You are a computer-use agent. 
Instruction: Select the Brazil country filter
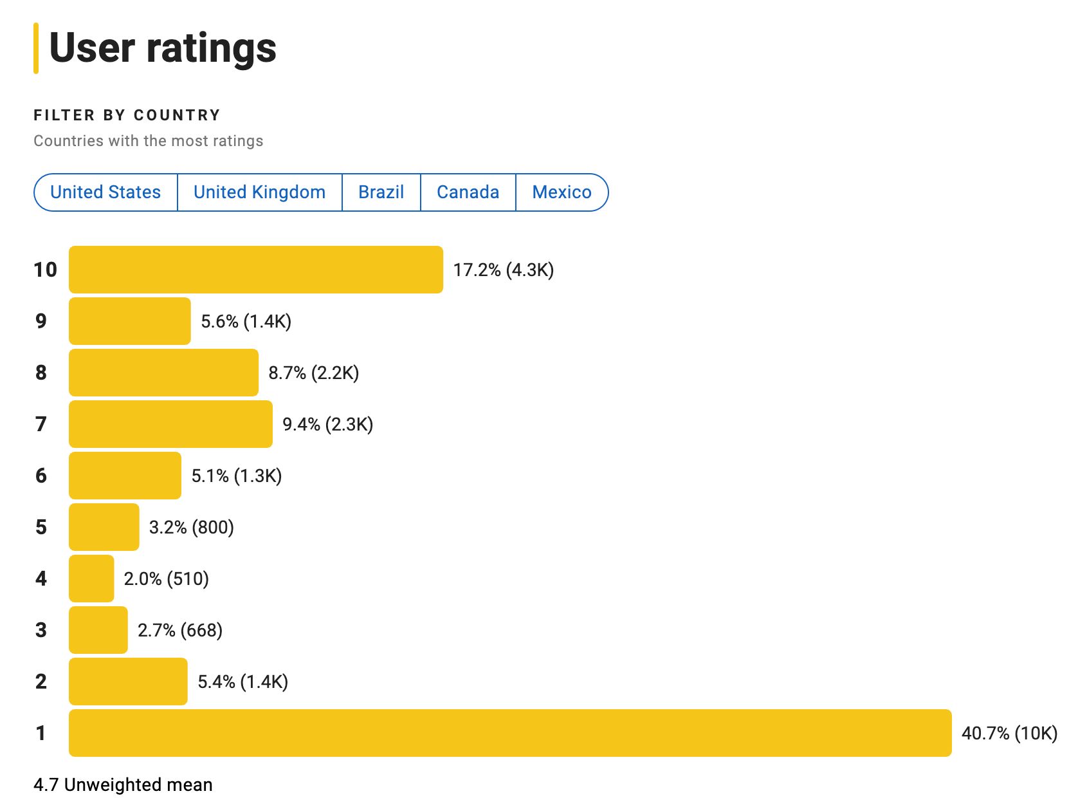coord(381,192)
